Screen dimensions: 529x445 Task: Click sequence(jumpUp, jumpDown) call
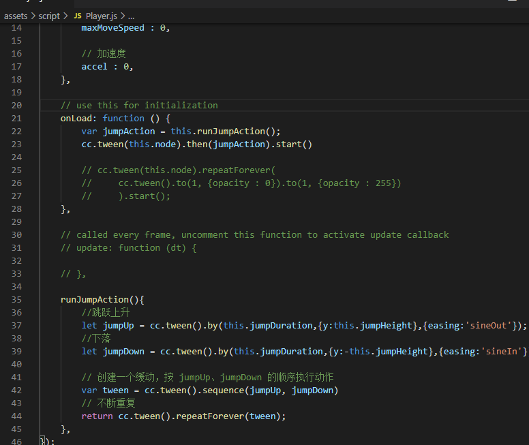[270, 390]
